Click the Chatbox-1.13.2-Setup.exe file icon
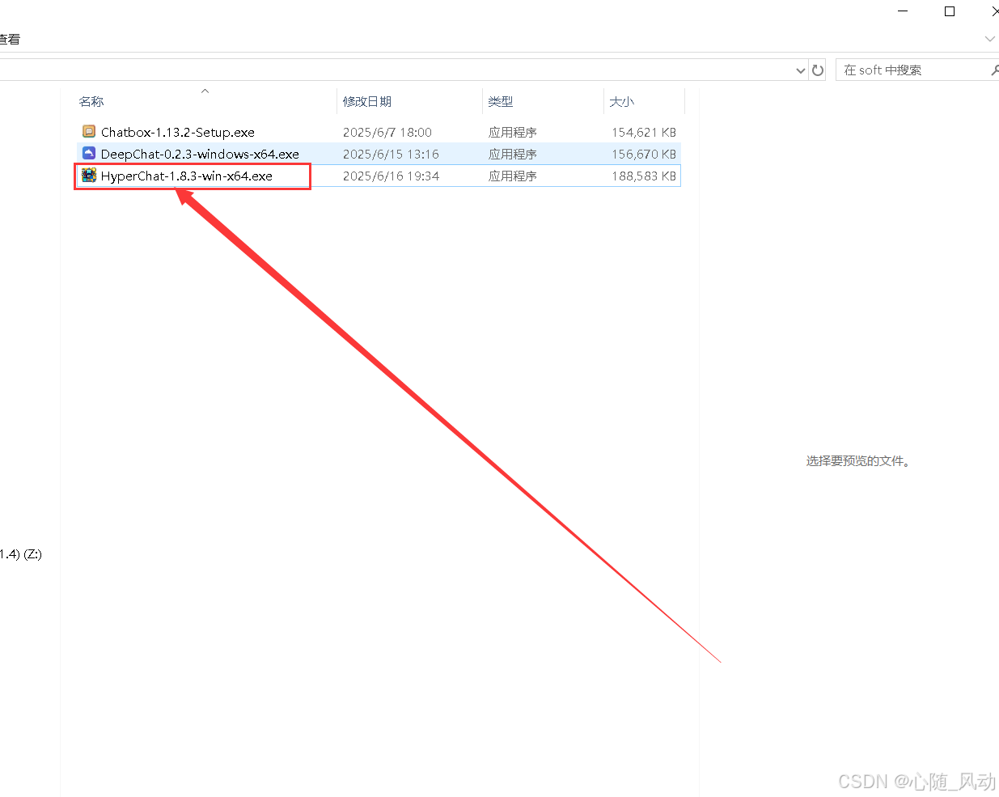Screen dimensions: 999x797 (x=89, y=131)
